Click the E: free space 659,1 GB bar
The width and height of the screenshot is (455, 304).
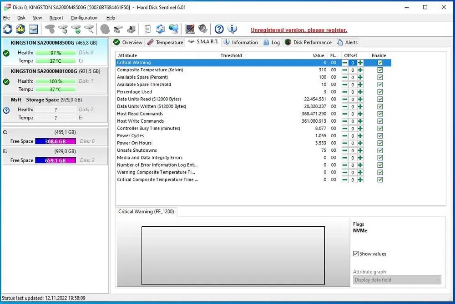[x=56, y=160]
